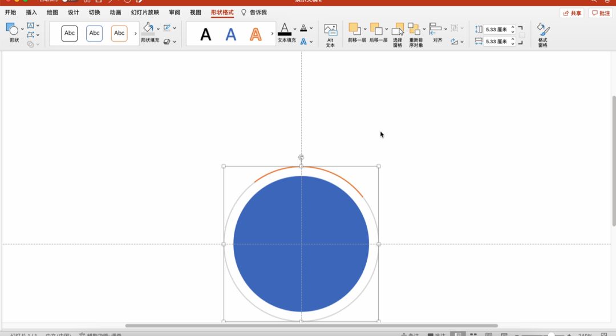The width and height of the screenshot is (616, 336).
Task: Switch to the 开始 tab
Action: click(x=11, y=13)
